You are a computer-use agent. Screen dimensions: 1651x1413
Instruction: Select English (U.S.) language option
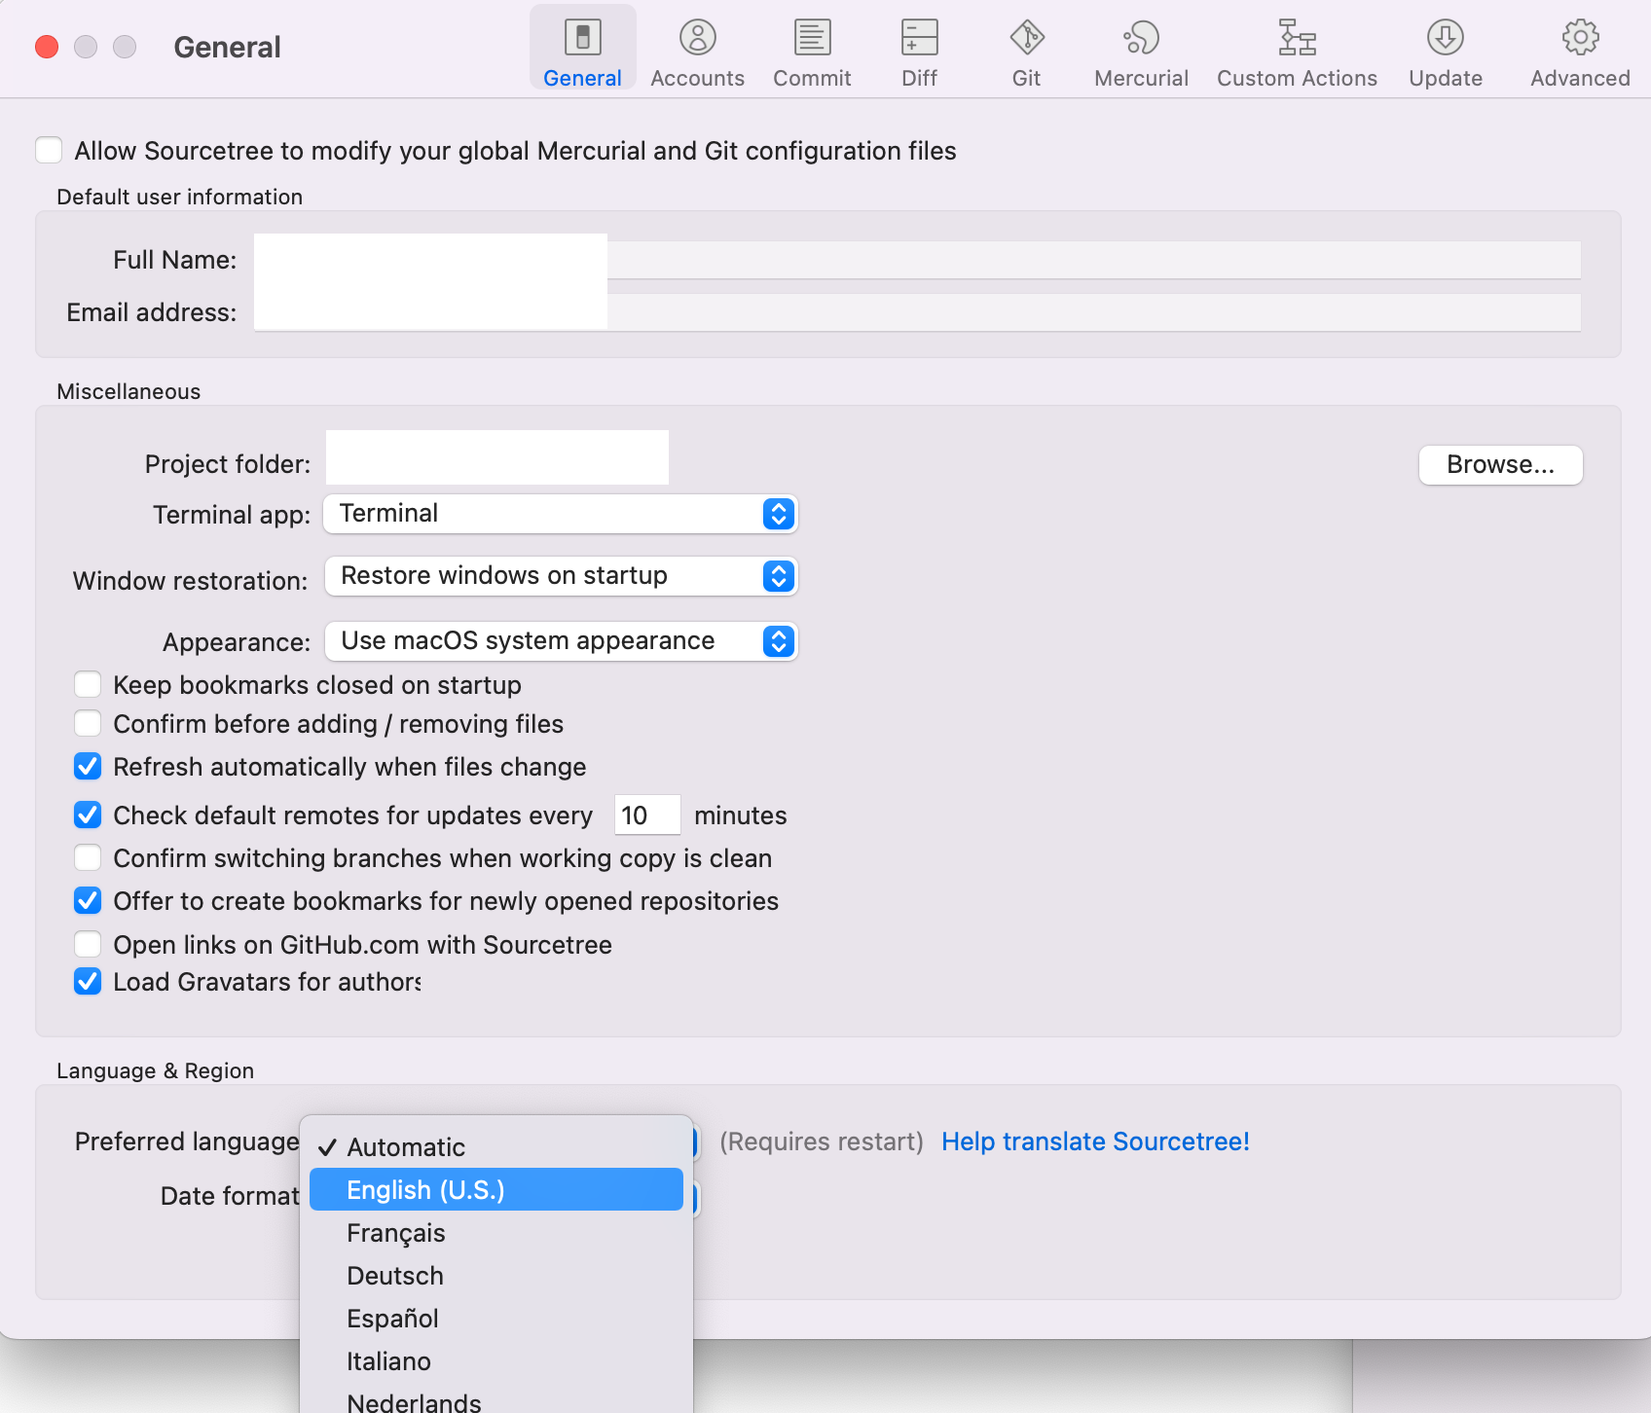tap(496, 1189)
